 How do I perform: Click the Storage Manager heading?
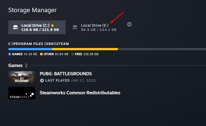[33, 10]
